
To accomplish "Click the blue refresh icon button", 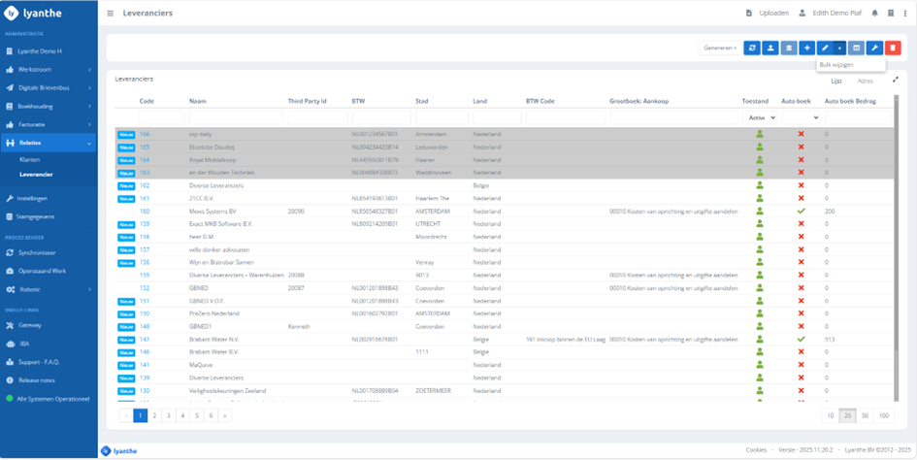I will 752,48.
